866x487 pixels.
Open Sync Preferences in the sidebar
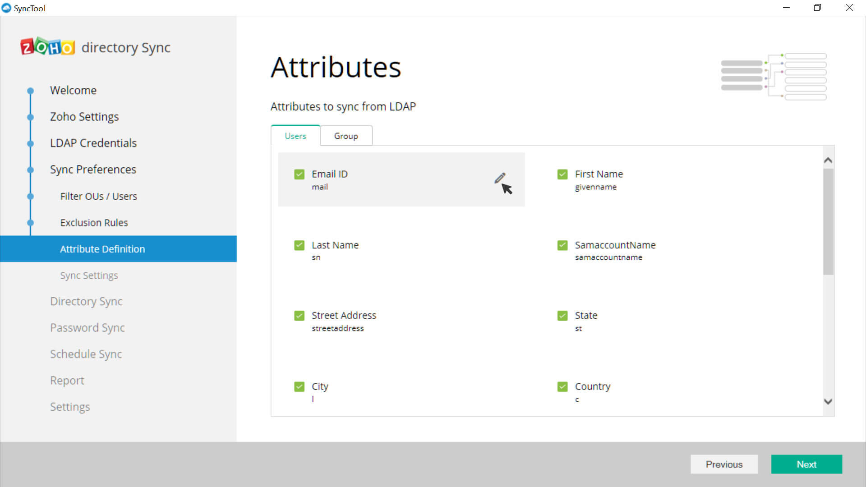93,170
